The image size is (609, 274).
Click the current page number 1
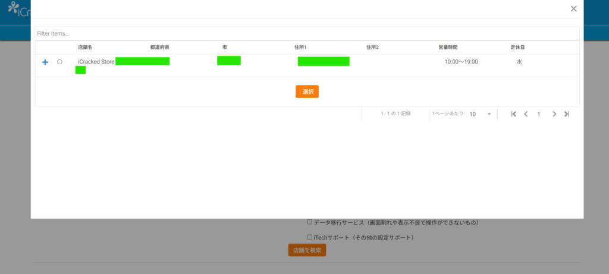point(539,114)
